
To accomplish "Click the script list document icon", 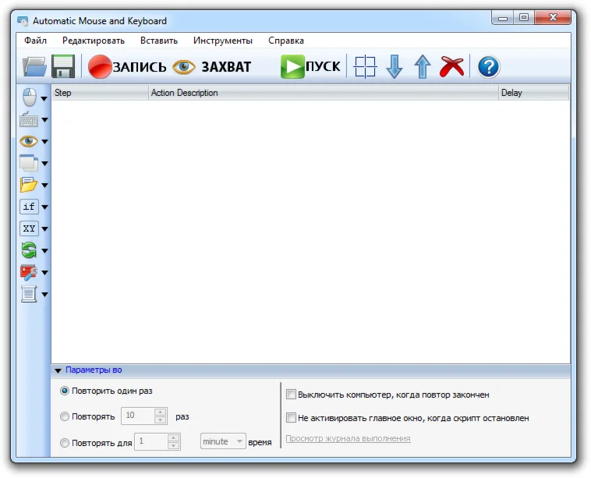I will coord(29,294).
